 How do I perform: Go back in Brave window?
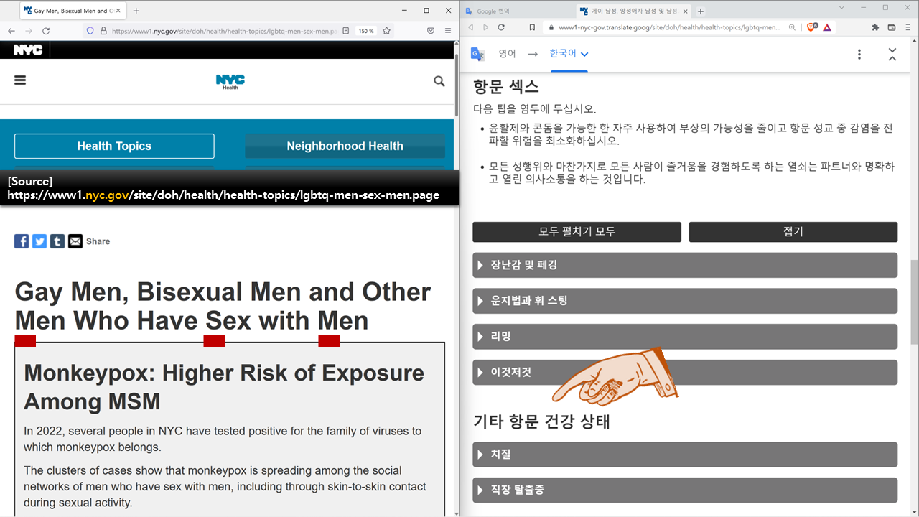[x=471, y=27]
